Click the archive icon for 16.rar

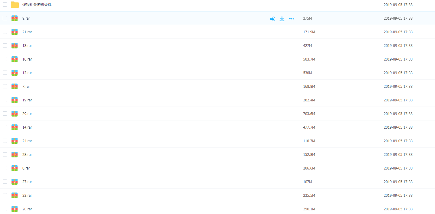(x=15, y=59)
